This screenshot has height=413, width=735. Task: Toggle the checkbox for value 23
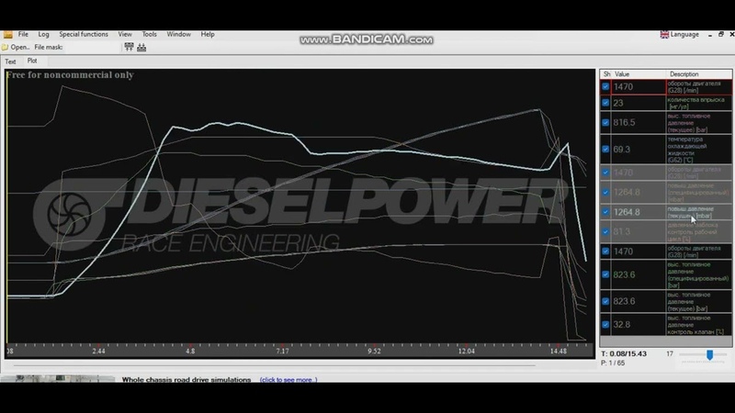pos(605,103)
